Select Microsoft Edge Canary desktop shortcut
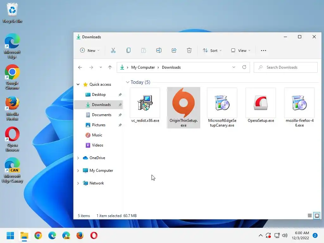 pos(12,170)
